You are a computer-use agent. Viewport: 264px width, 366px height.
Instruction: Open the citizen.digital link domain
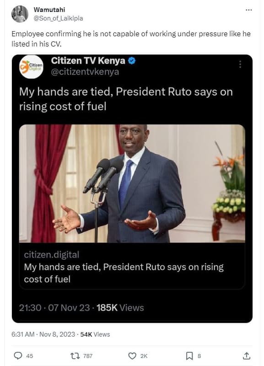[52, 254]
